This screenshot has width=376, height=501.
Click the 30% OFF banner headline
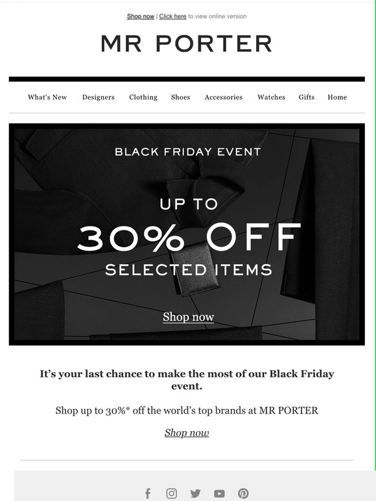click(x=189, y=238)
